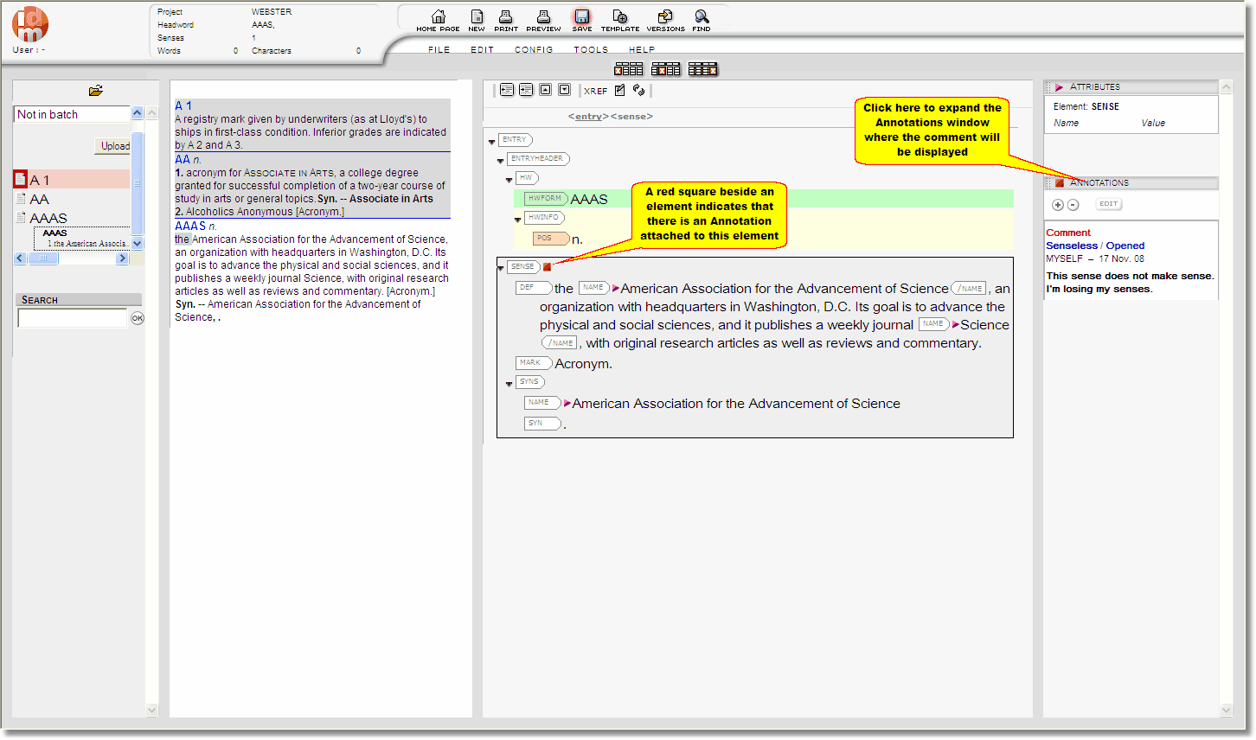The image size is (1256, 740).
Task: Click the document icon beside AAAS entry
Action: (21, 218)
